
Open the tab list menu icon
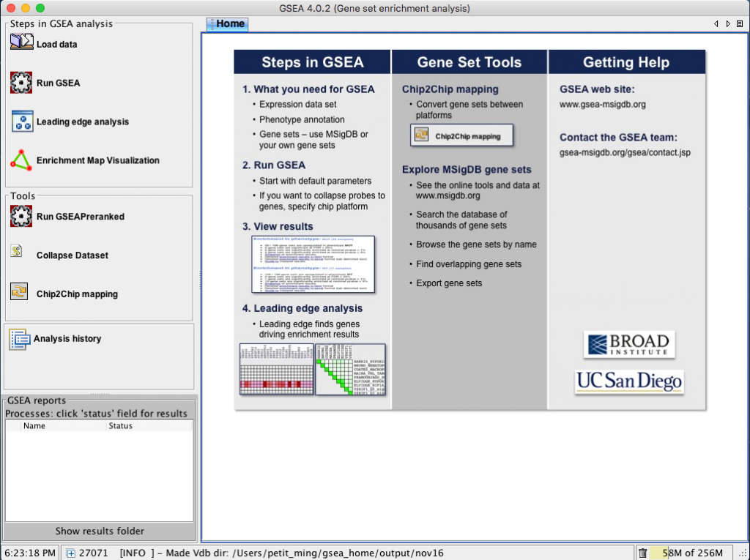pyautogui.click(x=740, y=24)
